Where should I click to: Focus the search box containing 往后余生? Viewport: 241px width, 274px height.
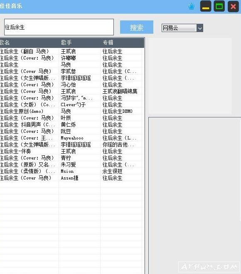pos(59,27)
